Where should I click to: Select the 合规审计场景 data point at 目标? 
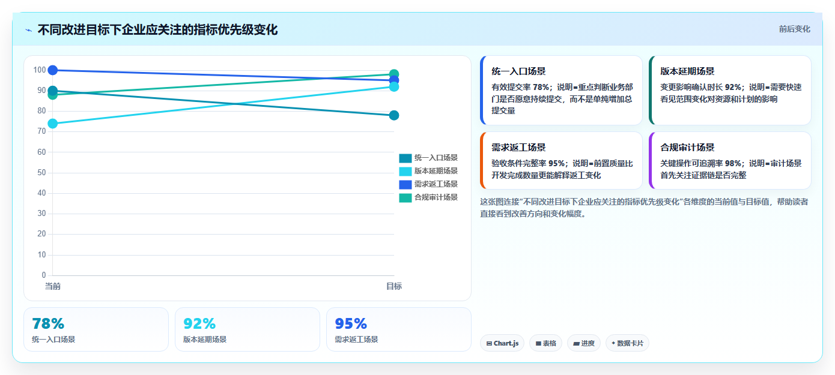(394, 74)
